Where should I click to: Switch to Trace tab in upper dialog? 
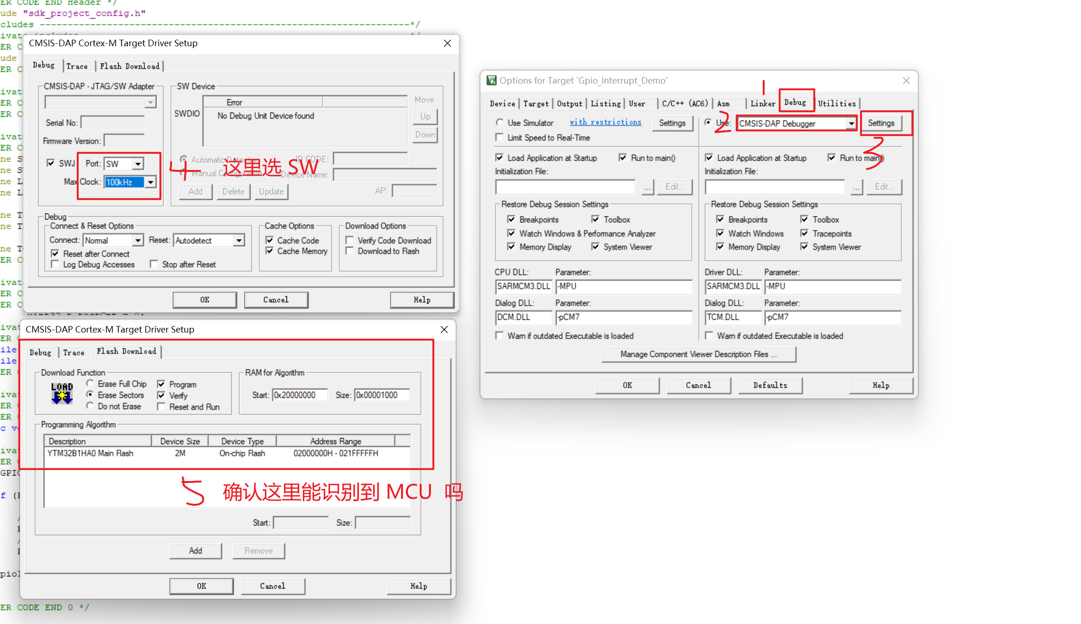point(77,66)
